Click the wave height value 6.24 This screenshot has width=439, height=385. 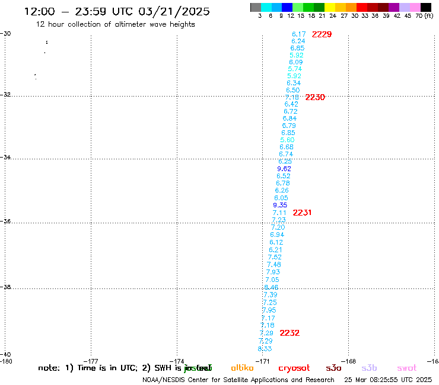point(298,41)
